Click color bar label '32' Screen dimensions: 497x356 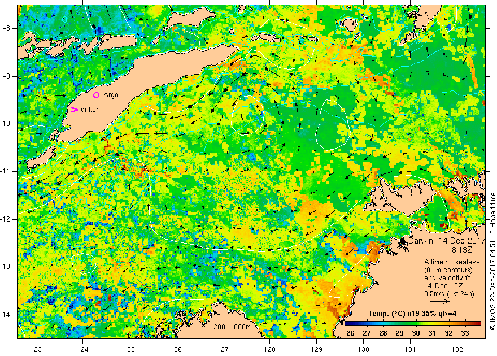point(448,333)
